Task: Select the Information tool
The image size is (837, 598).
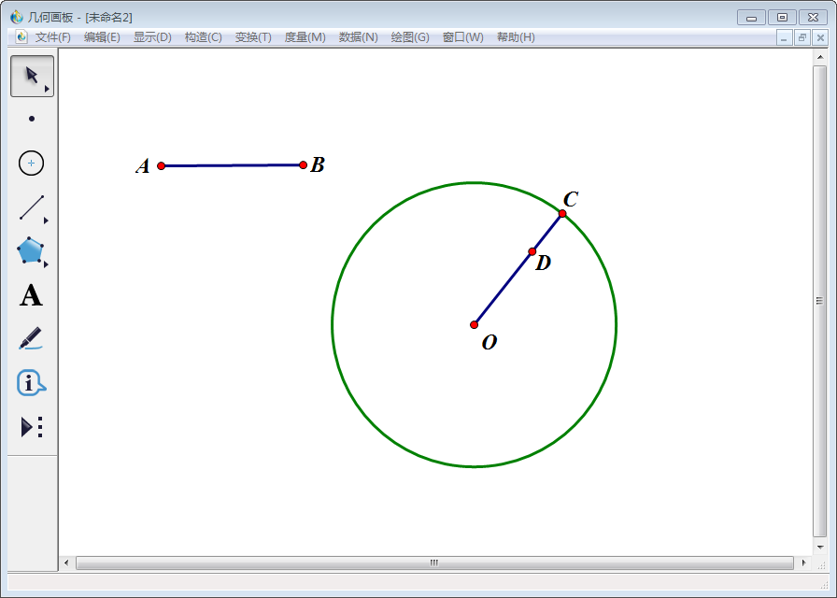Action: click(31, 382)
